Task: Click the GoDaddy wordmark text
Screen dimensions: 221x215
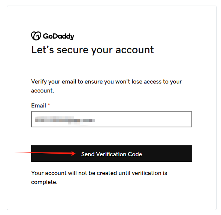Action: coord(58,36)
